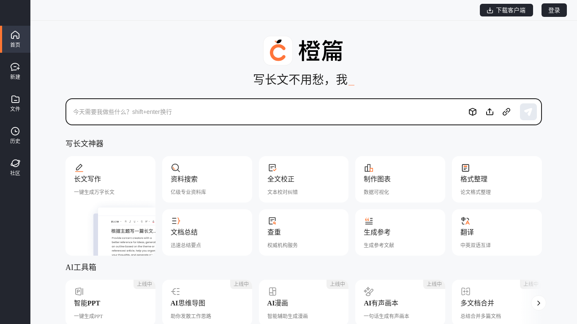Click the 写长文神器 section heading
The image size is (577, 324).
(x=84, y=144)
